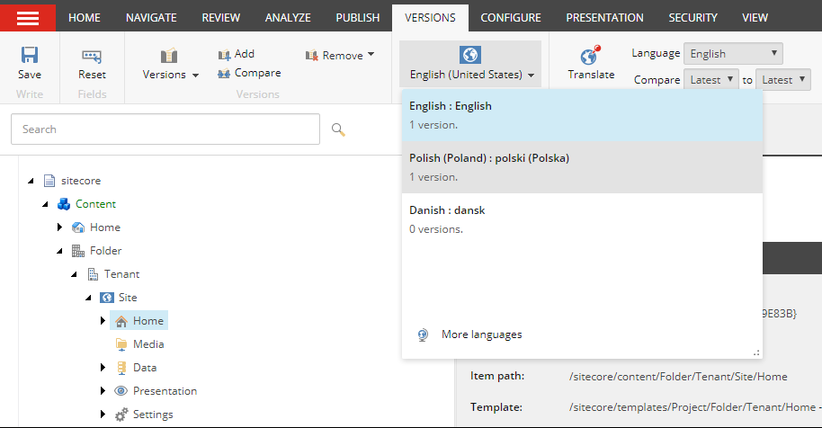Click the Save floppy disk icon

30,55
